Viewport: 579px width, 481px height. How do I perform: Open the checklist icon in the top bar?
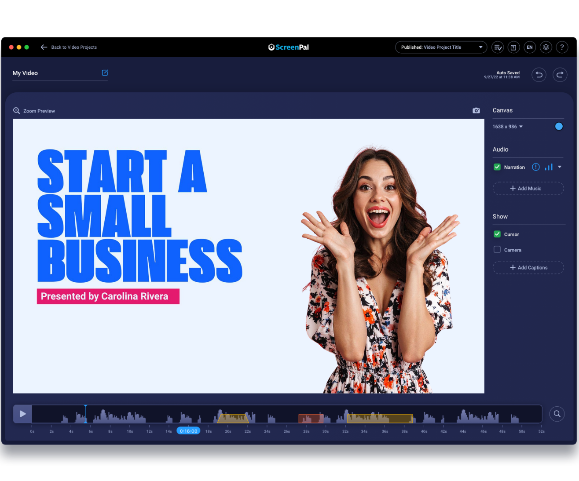[x=497, y=47]
